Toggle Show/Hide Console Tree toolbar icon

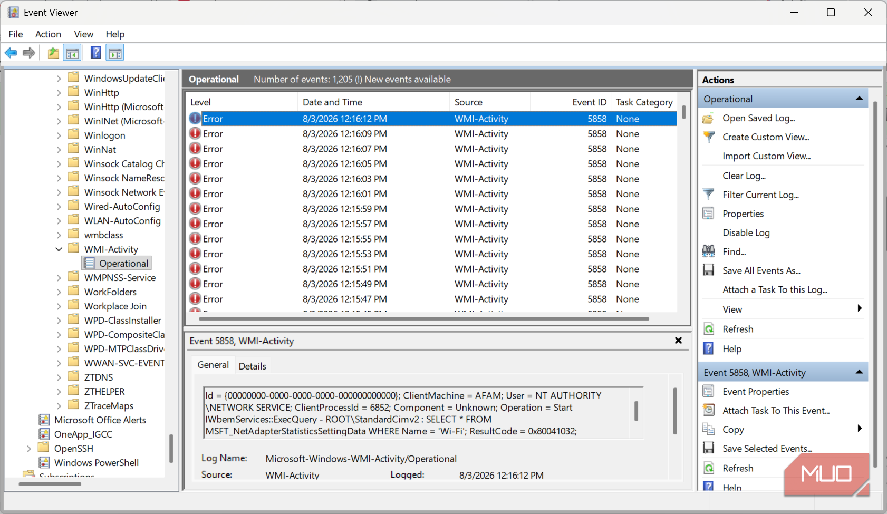(x=72, y=53)
